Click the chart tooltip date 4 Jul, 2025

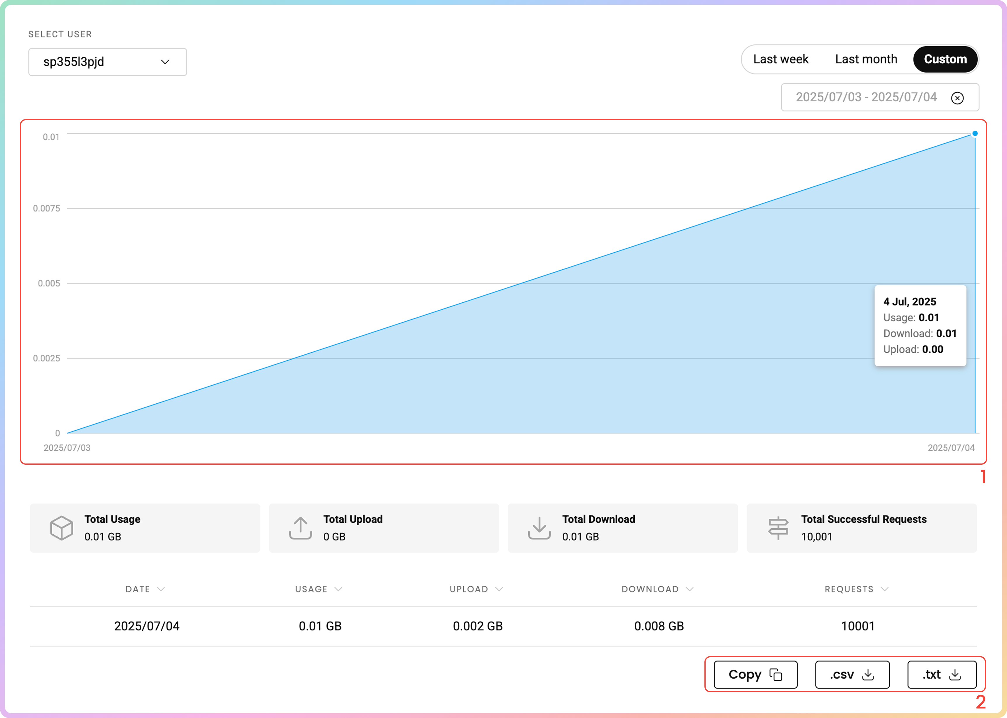pyautogui.click(x=910, y=302)
